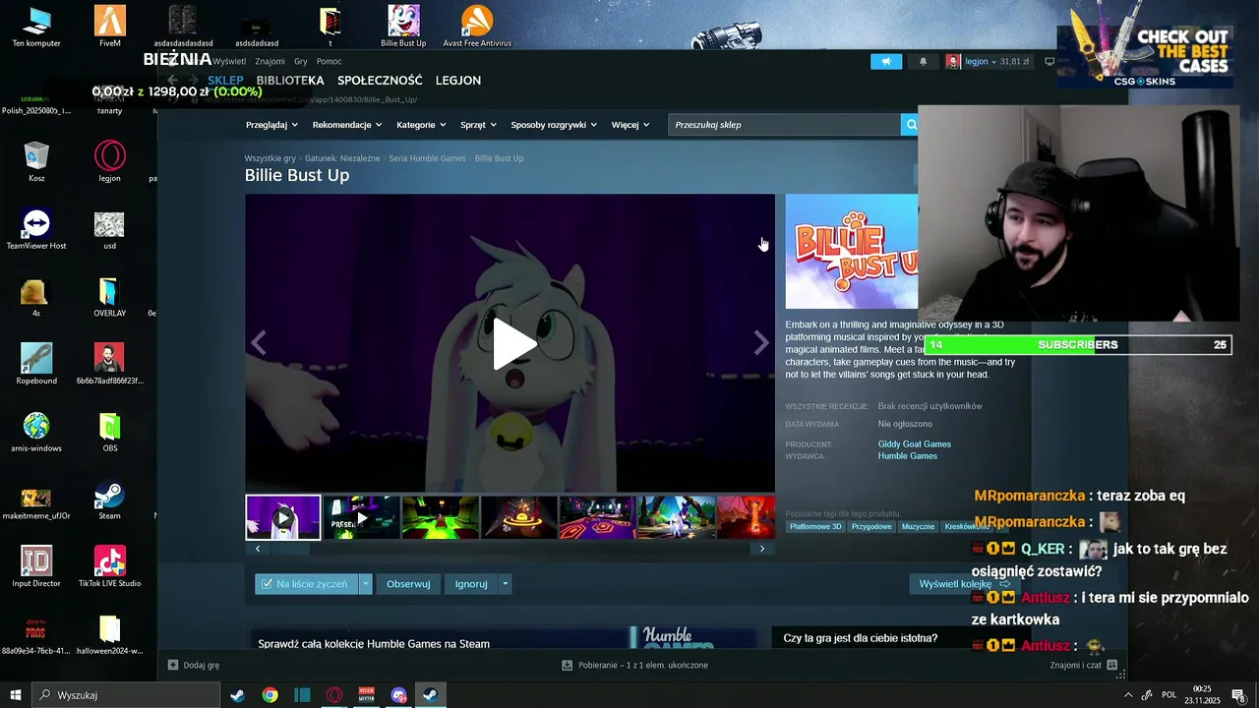Screen dimensions: 1259x708
Task: Enter Big Picture mode via monitor icon
Action: click(x=1049, y=61)
